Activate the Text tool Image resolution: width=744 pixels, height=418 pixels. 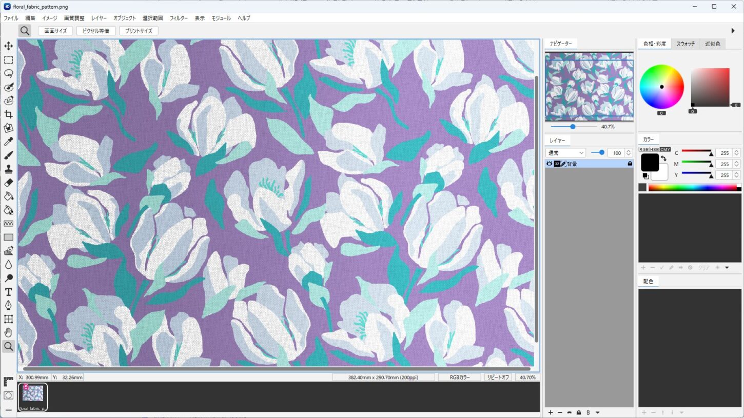[x=8, y=292]
